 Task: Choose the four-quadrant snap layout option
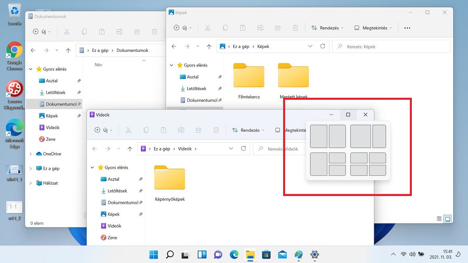tap(368, 164)
